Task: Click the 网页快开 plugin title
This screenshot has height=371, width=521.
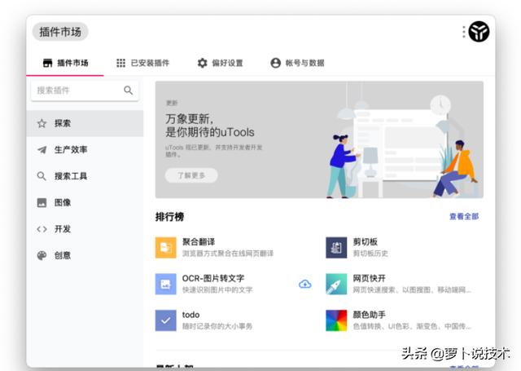Action: tap(369, 278)
